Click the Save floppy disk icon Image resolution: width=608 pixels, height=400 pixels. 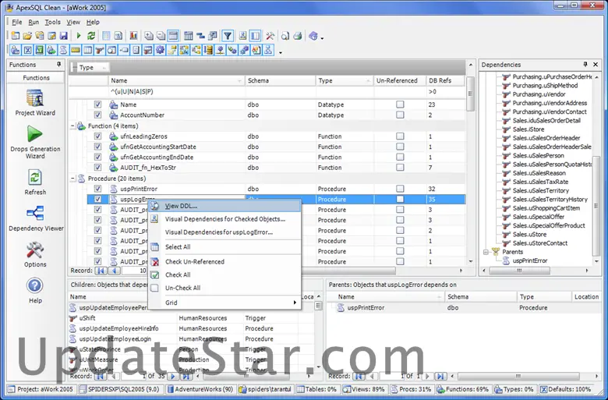point(64,36)
